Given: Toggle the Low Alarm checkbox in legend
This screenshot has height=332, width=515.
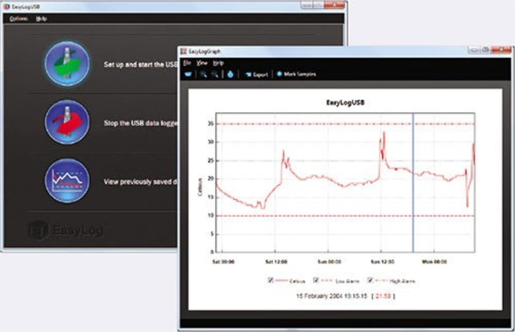Looking at the screenshot, I should pos(316,280).
